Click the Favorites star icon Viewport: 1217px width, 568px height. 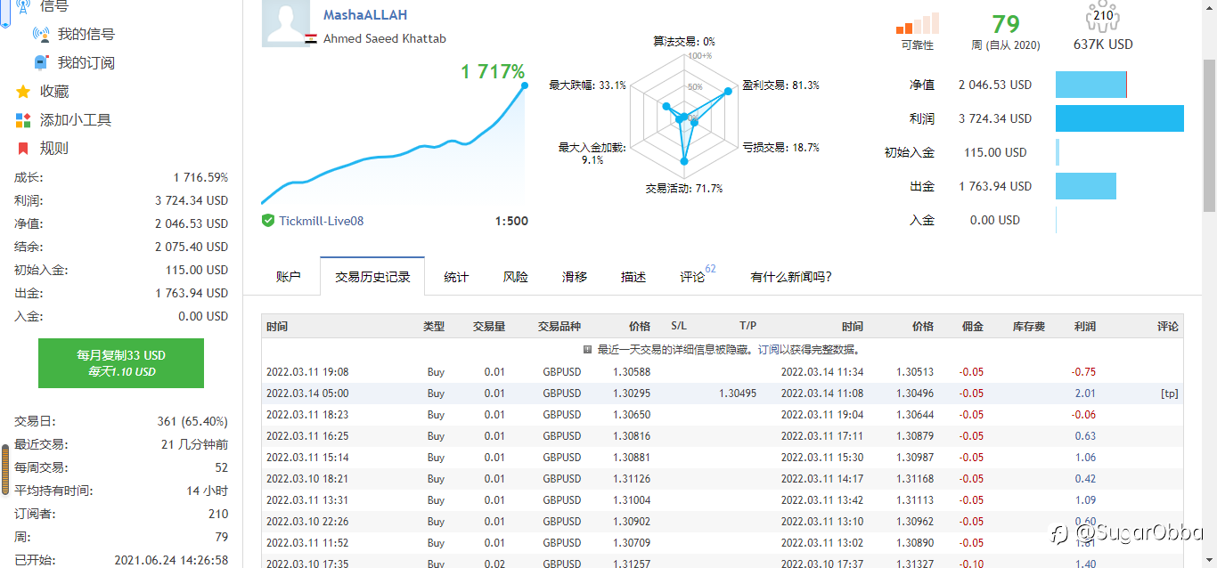[23, 92]
